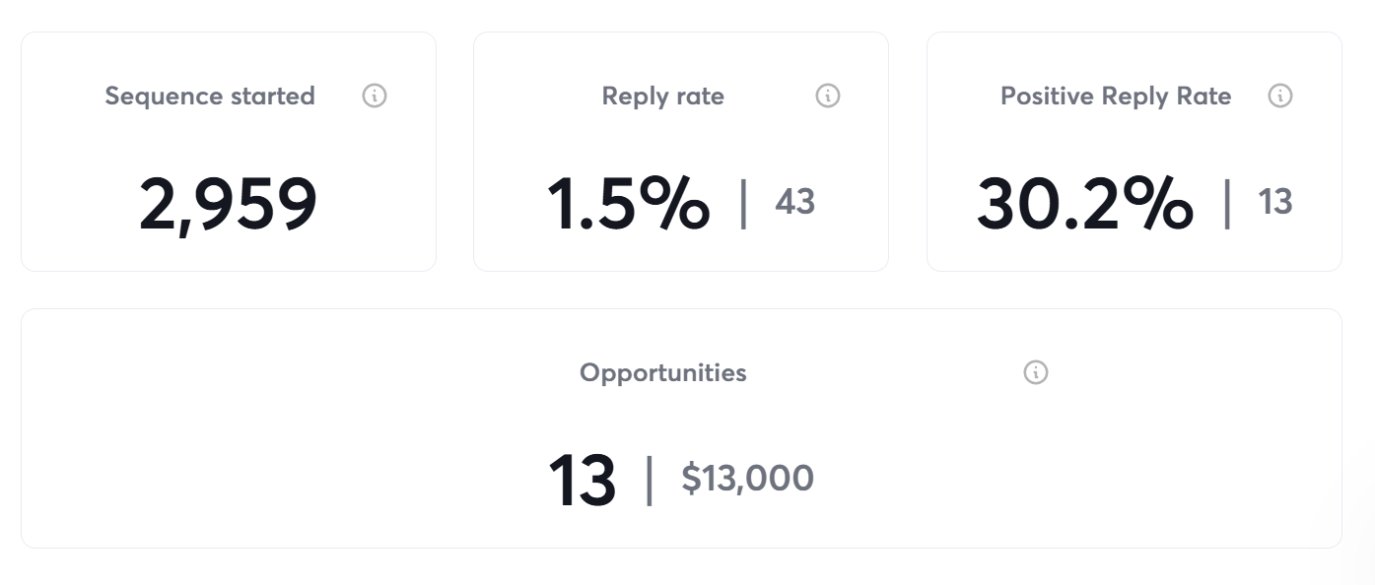Click the Opportunities heading text
This screenshot has height=585, width=1375.
pos(663,372)
